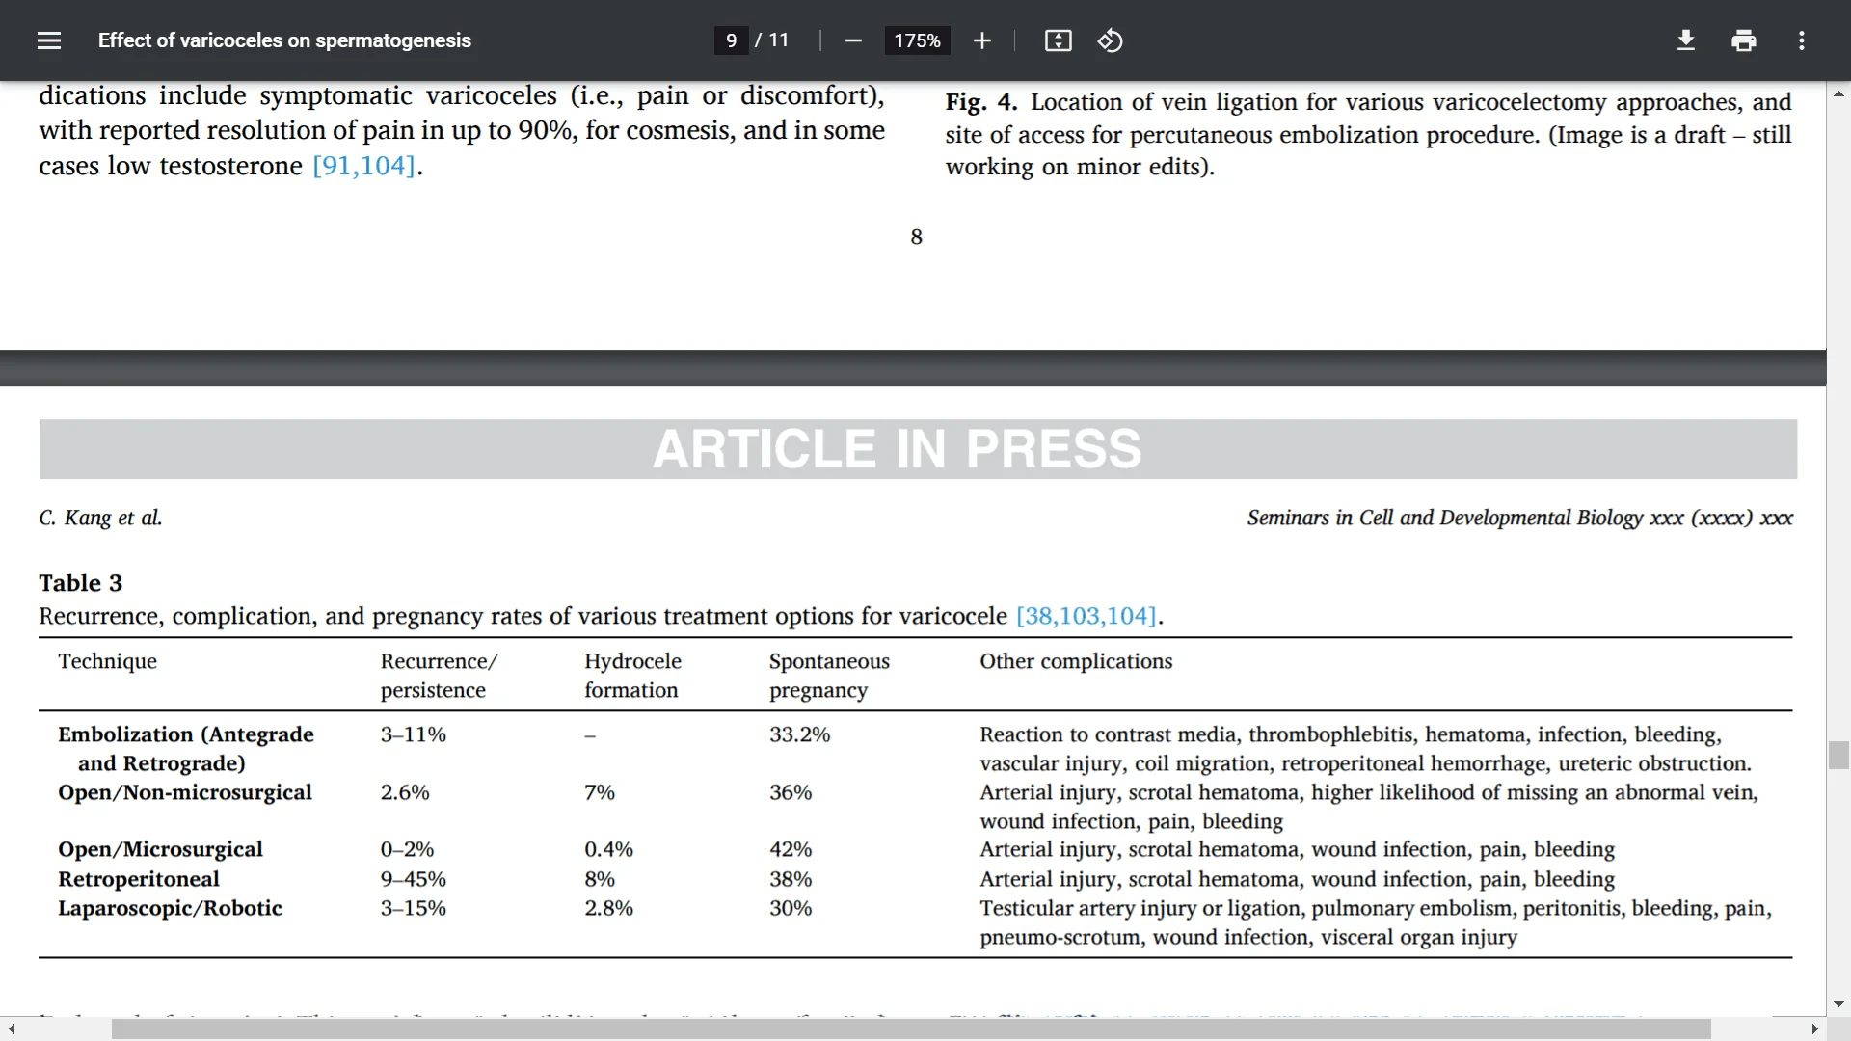Click the '33.2%' pregnancy value

[799, 734]
